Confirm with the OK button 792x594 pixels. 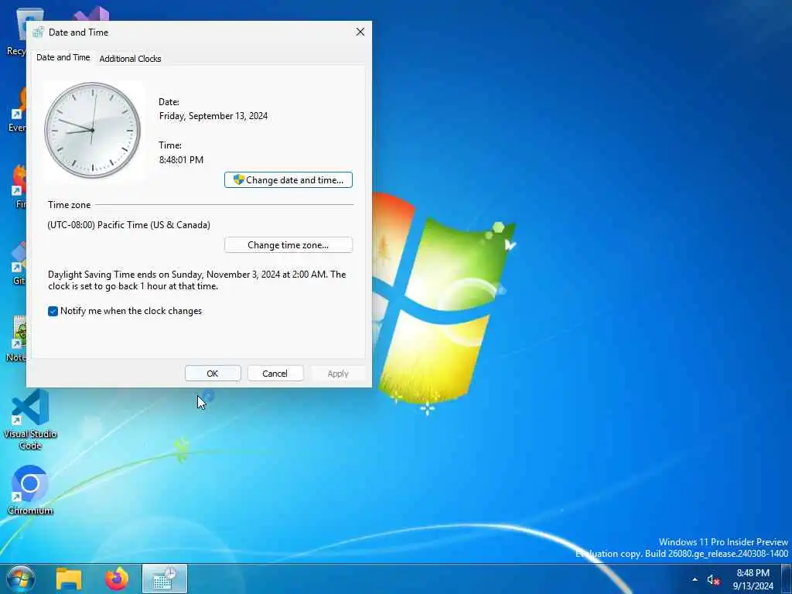tap(213, 374)
